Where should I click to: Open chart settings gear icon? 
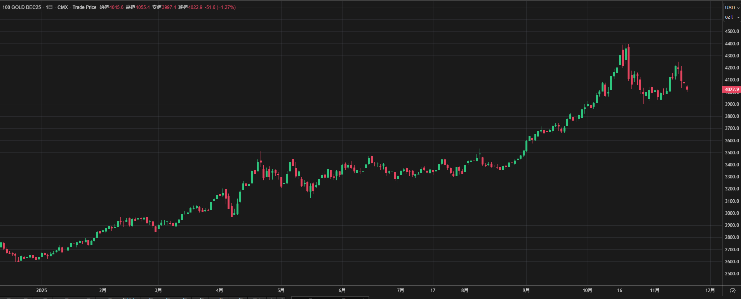(x=732, y=290)
